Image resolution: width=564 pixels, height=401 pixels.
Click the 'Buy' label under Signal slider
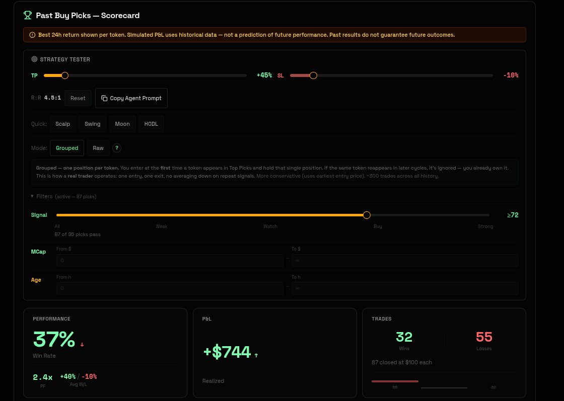point(378,226)
